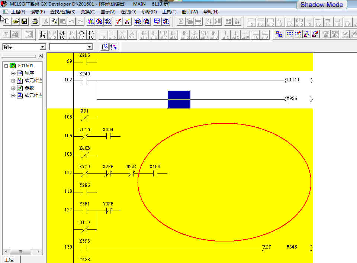Click the Copy icon in toolbar

click(54, 22)
